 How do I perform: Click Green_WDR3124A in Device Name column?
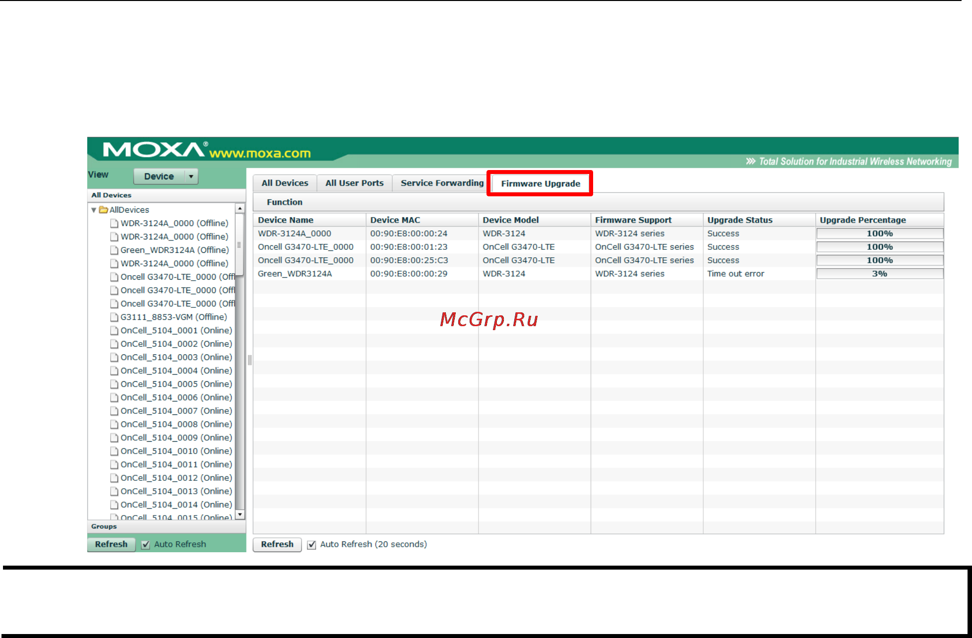(x=295, y=274)
